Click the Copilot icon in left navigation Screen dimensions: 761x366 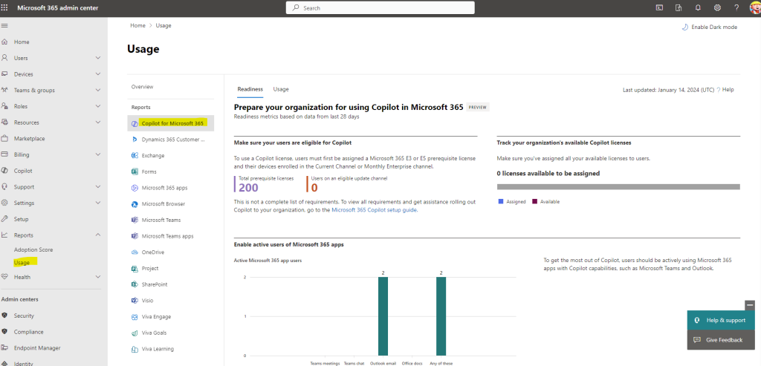tap(5, 171)
